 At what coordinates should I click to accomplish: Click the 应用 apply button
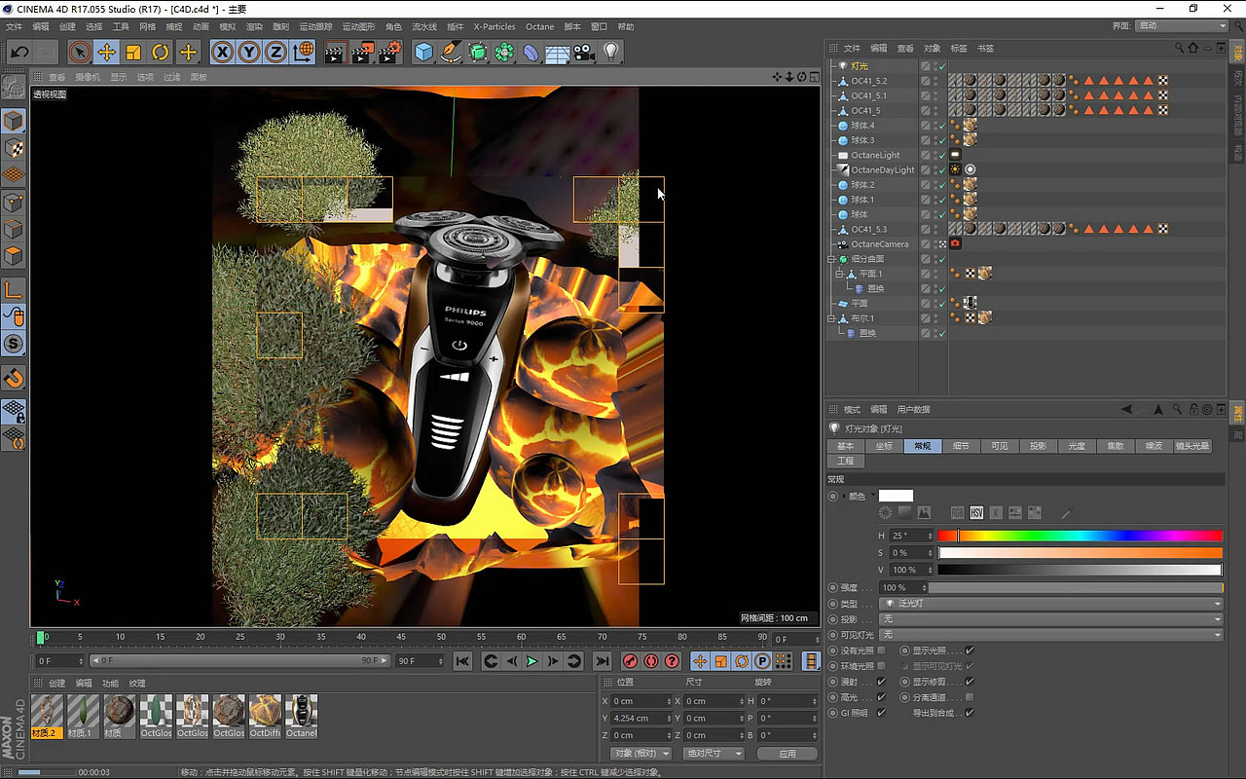(788, 754)
